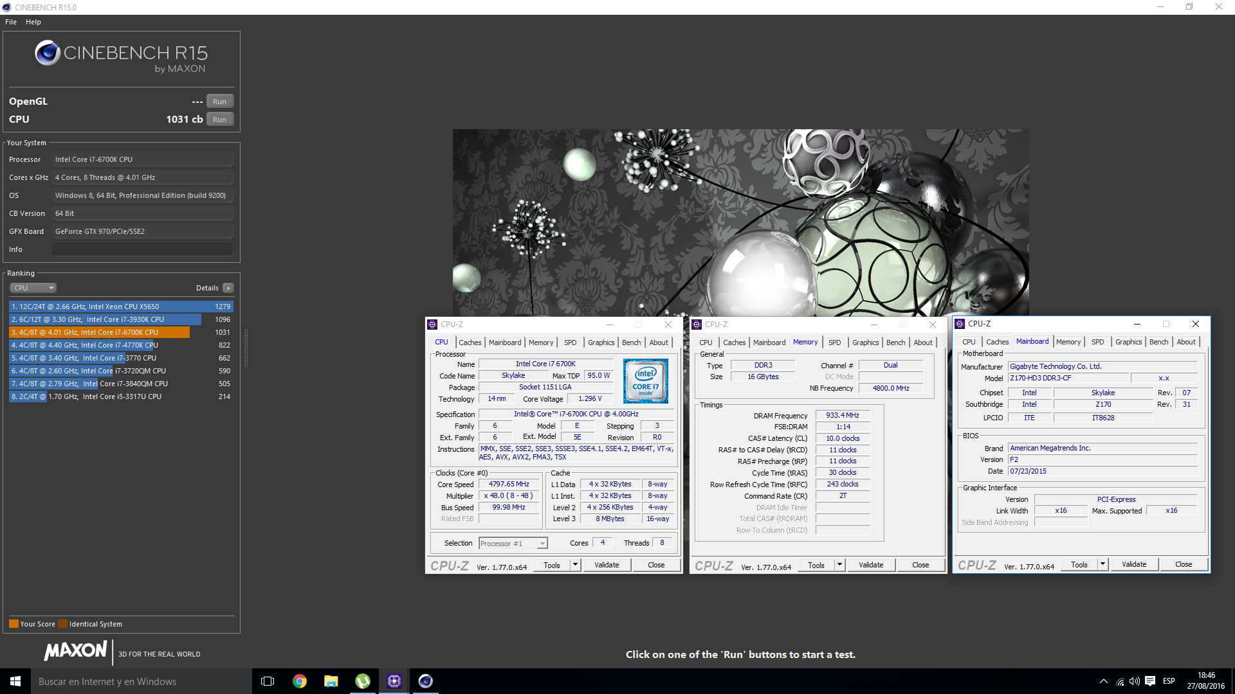Select ranking row Core i7-3770 CPU
This screenshot has height=694, width=1235.
click(121, 358)
